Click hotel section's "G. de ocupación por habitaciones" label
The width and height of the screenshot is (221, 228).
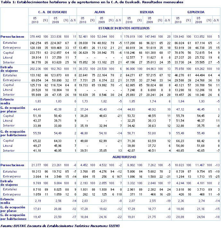click(x=14, y=132)
